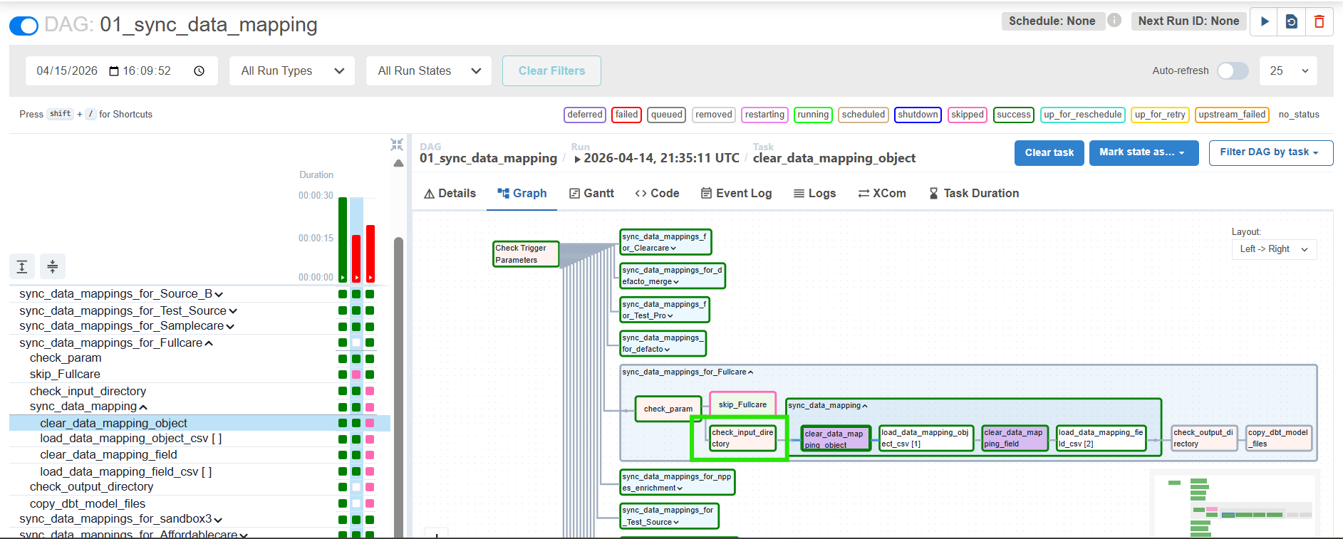This screenshot has width=1343, height=539.
Task: Open the Layout Left -> Right dropdown
Action: click(x=1274, y=249)
